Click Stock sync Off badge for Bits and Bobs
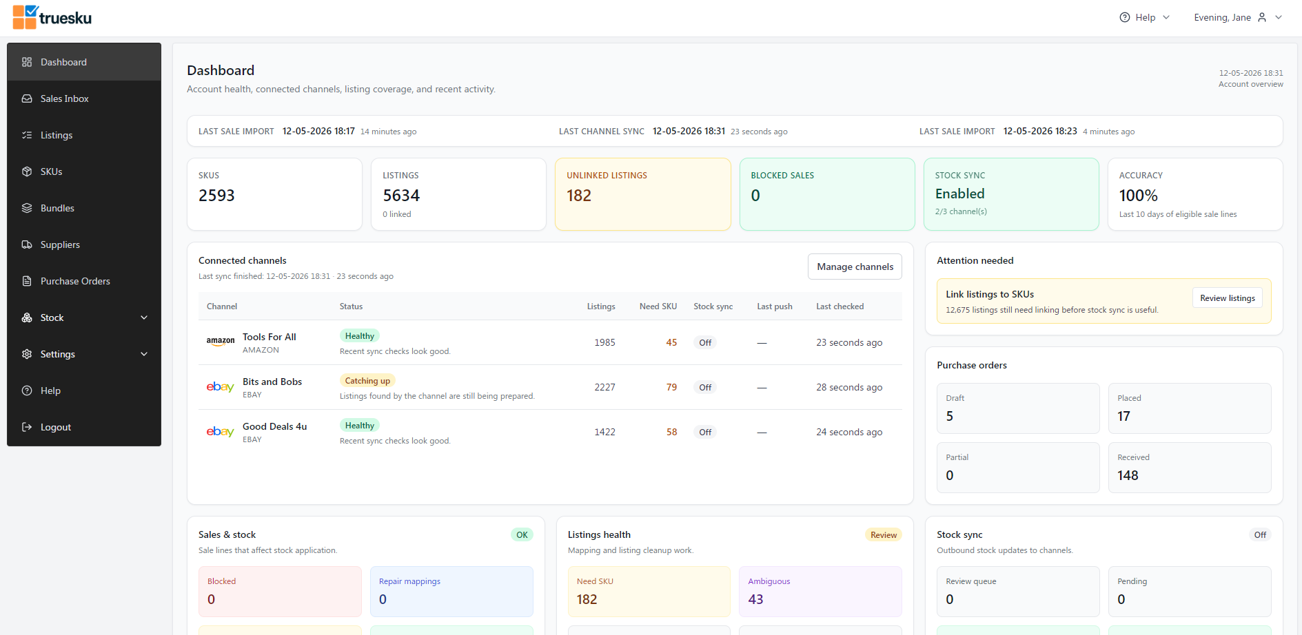 705,387
